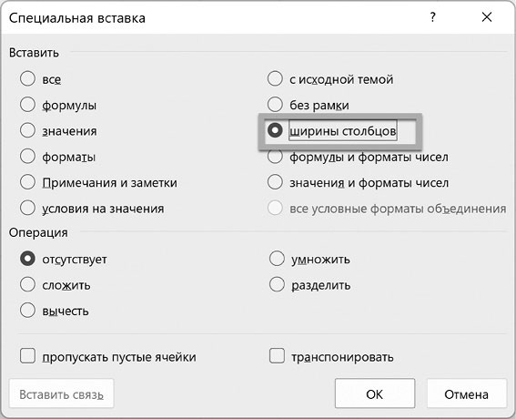Select the 'разделить' operation

click(277, 284)
